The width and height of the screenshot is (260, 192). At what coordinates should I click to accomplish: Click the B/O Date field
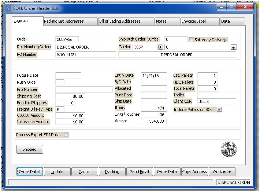pos(154,82)
